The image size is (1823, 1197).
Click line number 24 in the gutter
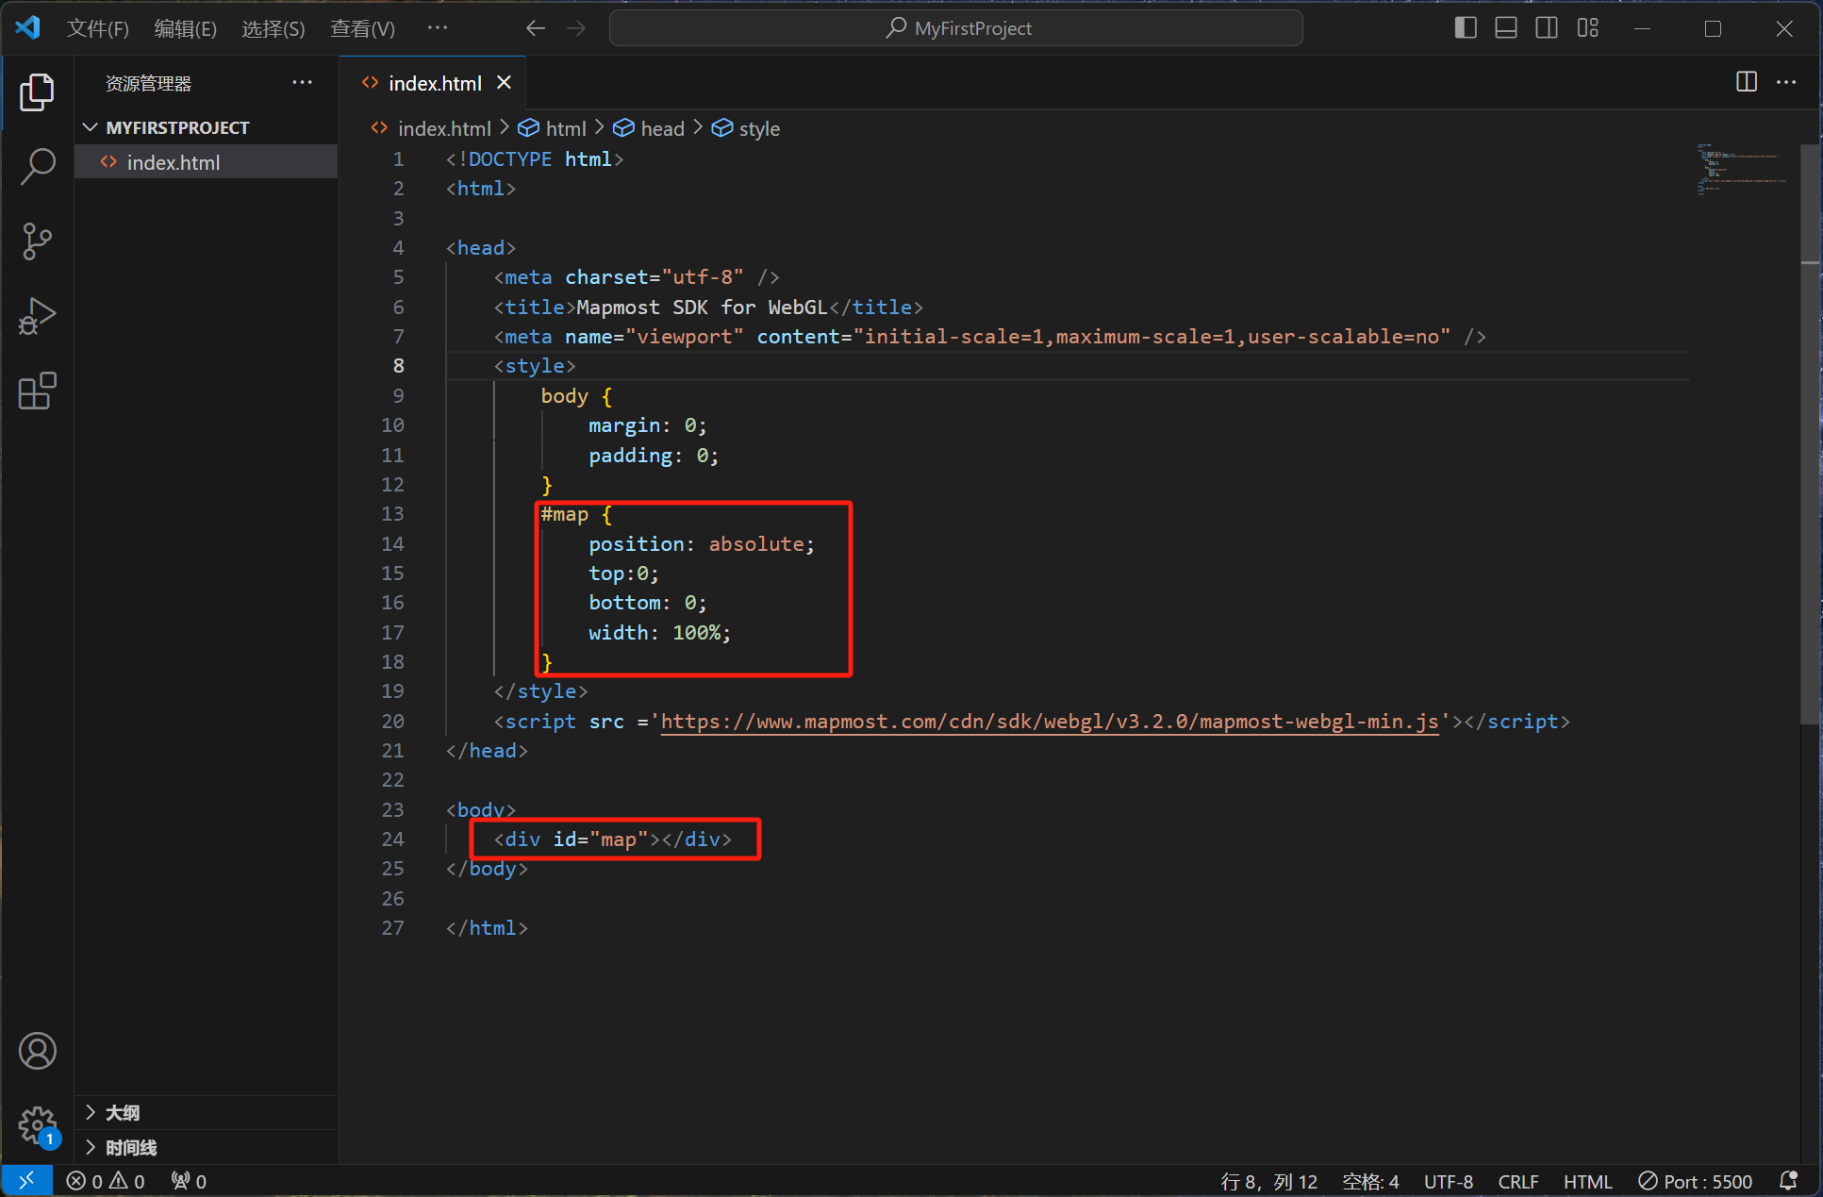coord(392,840)
